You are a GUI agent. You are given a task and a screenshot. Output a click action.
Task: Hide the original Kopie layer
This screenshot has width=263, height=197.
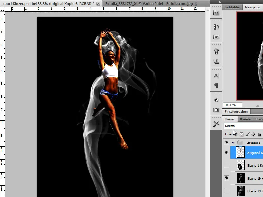(x=226, y=152)
